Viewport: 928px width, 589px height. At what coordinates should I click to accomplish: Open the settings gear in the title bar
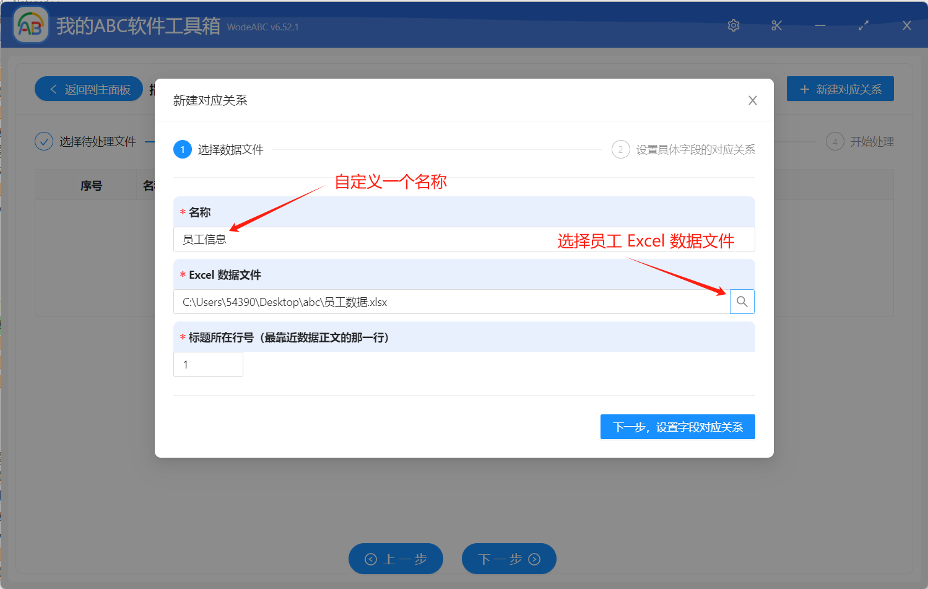[733, 25]
